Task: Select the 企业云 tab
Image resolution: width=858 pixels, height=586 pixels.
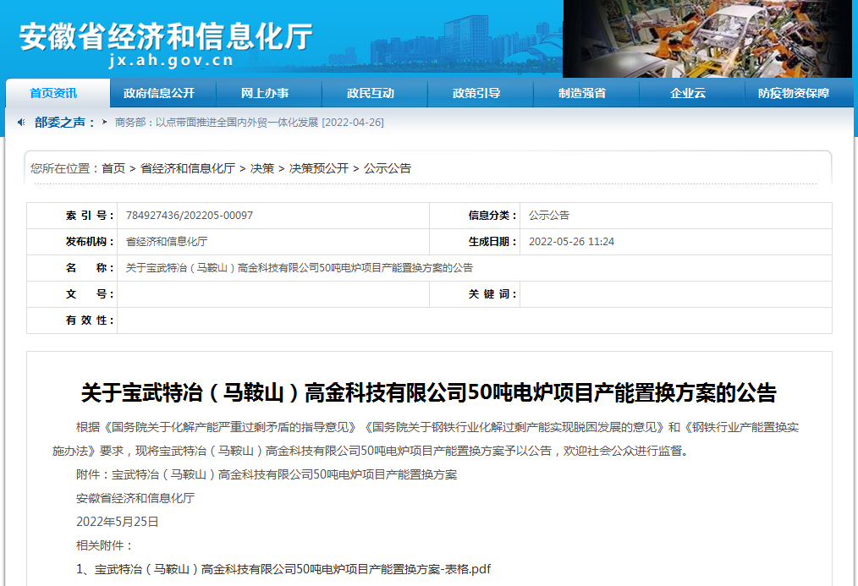Action: (x=688, y=93)
